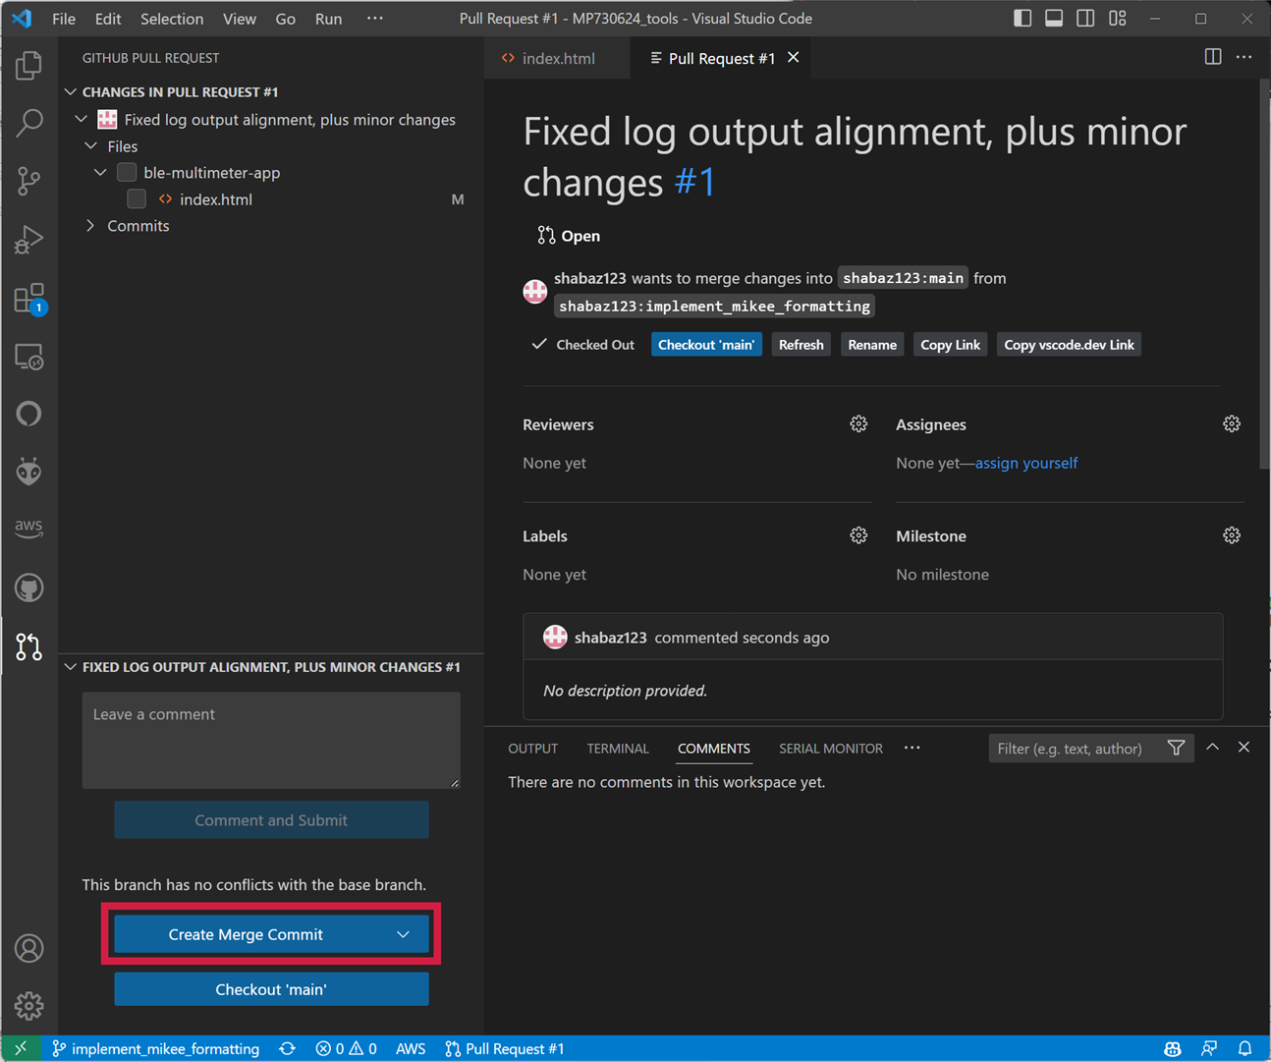Click Rename button in pull request
The width and height of the screenshot is (1271, 1062).
click(x=872, y=345)
